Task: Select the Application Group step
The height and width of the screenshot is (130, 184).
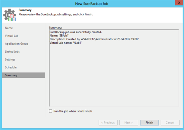Action: coord(17,44)
